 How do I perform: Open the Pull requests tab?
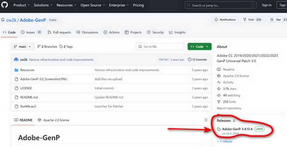tap(59, 32)
